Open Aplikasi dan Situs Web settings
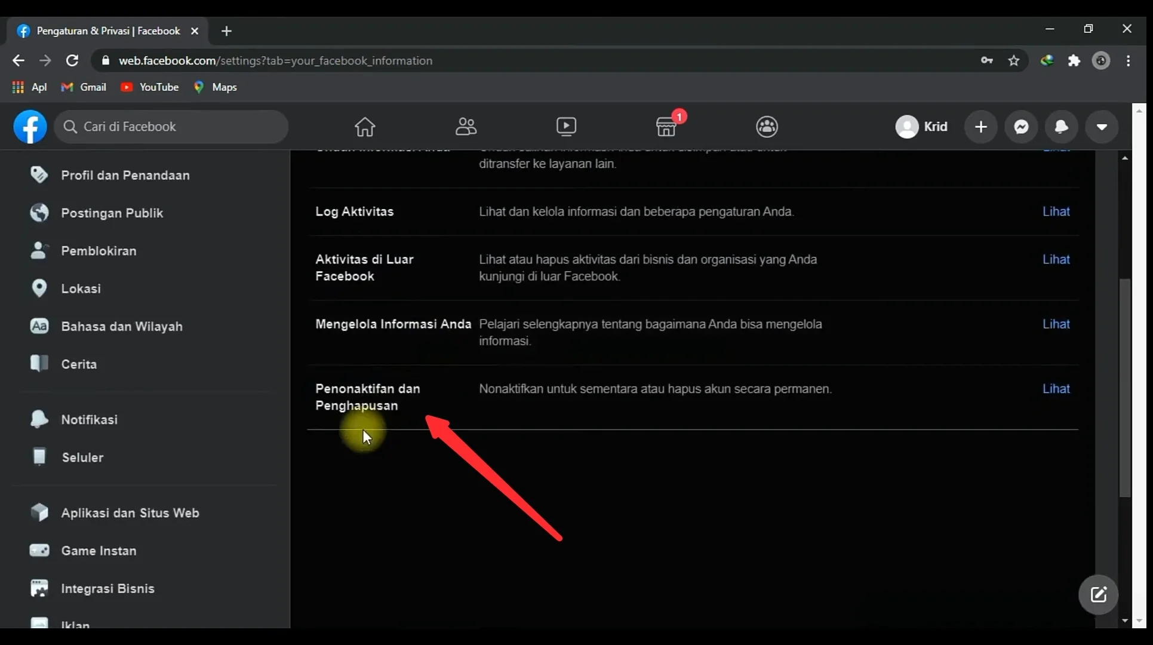1153x645 pixels. (130, 513)
